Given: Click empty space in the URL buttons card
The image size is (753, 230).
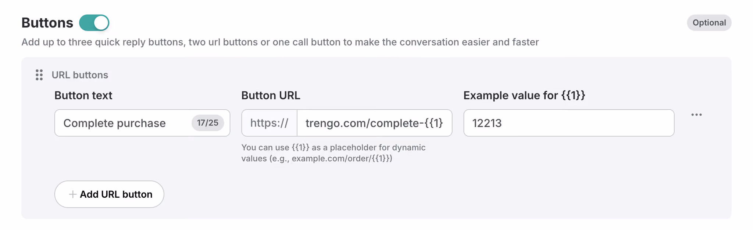Looking at the screenshot, I should coord(441,191).
